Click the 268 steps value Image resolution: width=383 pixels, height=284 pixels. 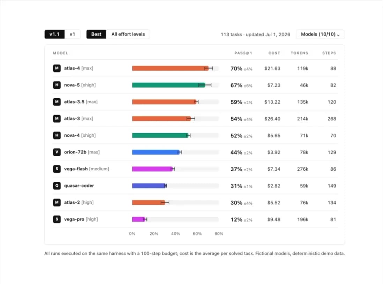(x=332, y=119)
